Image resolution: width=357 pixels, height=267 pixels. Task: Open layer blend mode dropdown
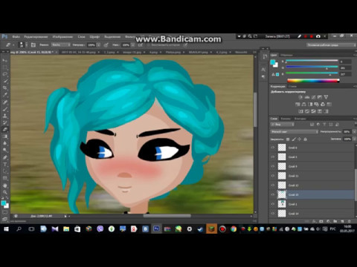click(295, 132)
